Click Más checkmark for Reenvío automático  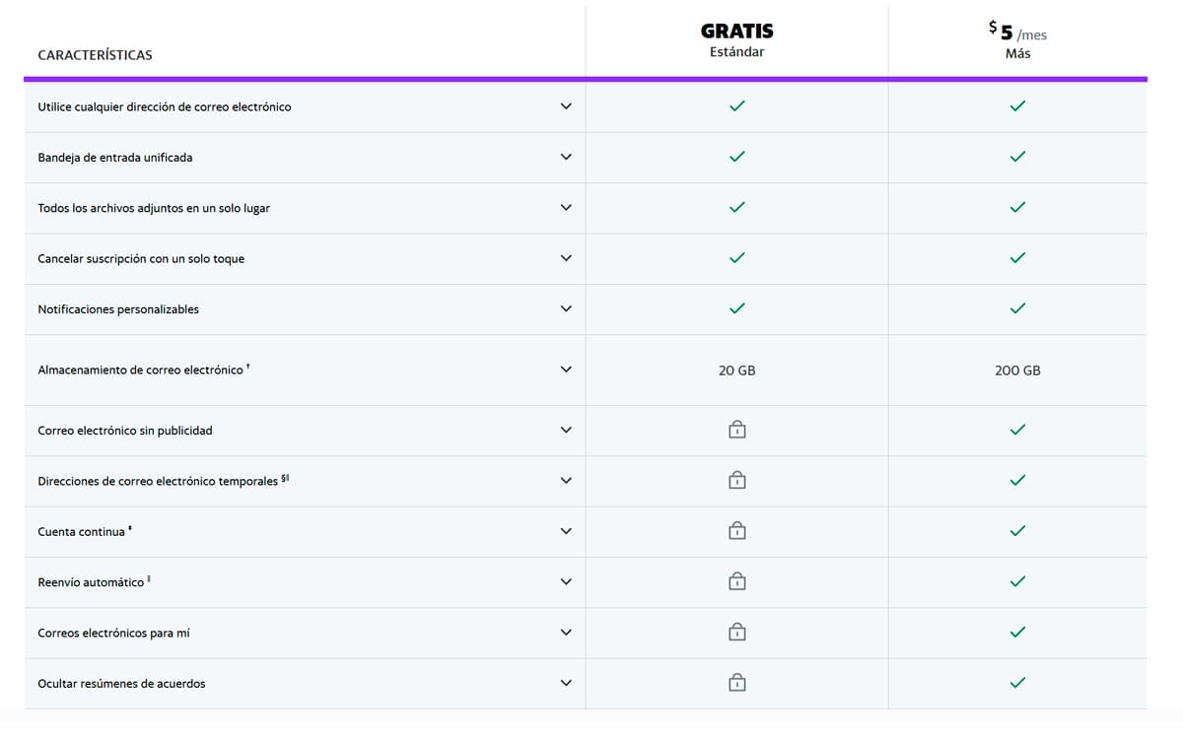(1017, 581)
